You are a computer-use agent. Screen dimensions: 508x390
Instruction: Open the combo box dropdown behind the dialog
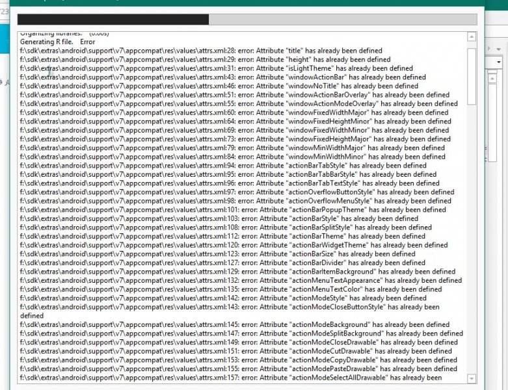(x=498, y=62)
